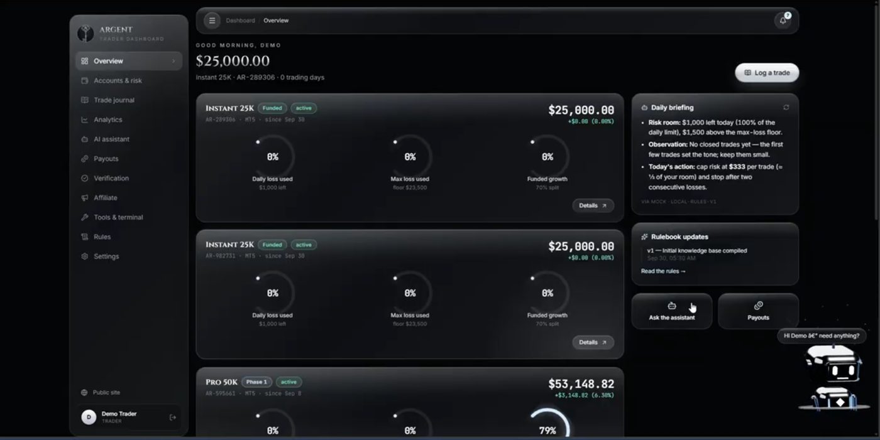Open Details for account AR-982731
Image resolution: width=880 pixels, height=440 pixels.
click(593, 342)
